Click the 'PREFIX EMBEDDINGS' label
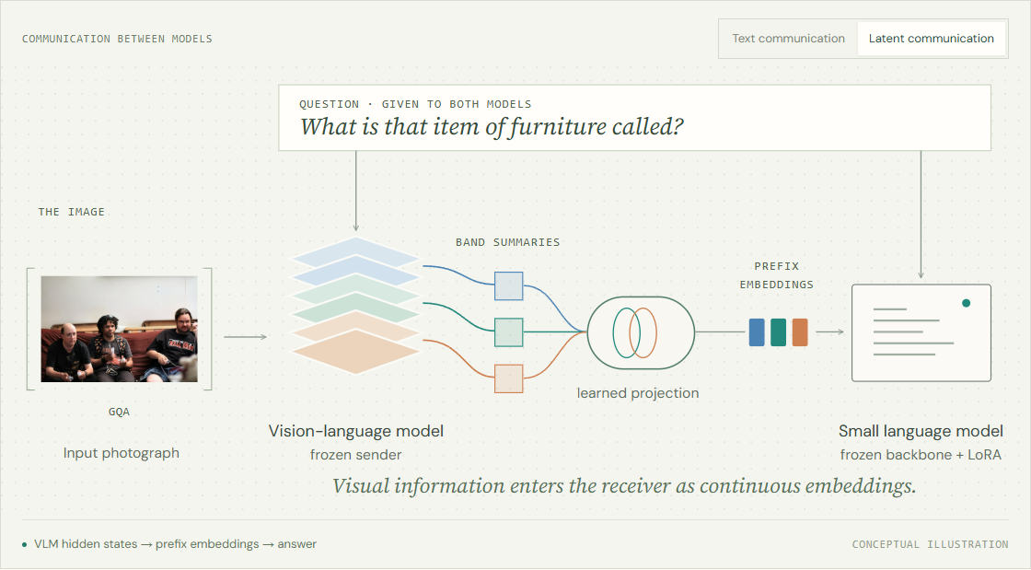This screenshot has width=1031, height=570. tap(777, 275)
